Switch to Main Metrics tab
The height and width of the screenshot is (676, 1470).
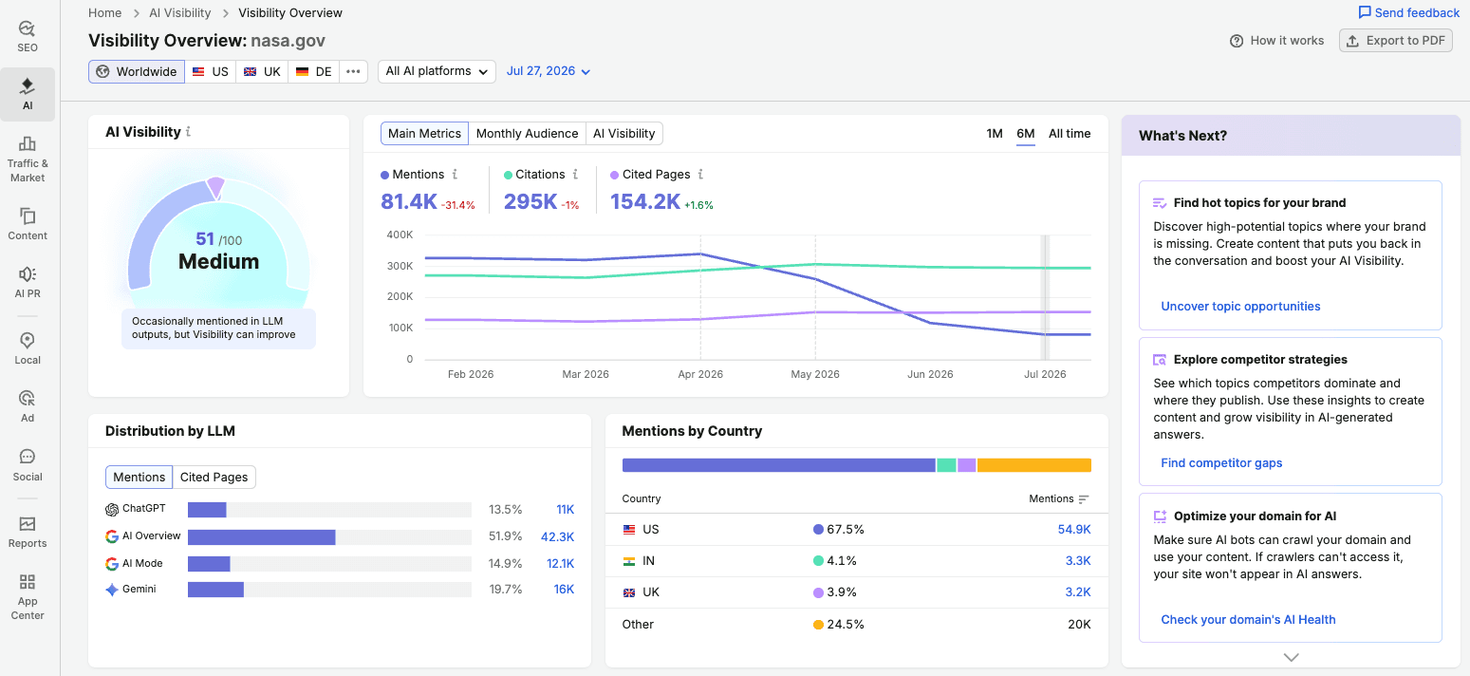coord(424,134)
